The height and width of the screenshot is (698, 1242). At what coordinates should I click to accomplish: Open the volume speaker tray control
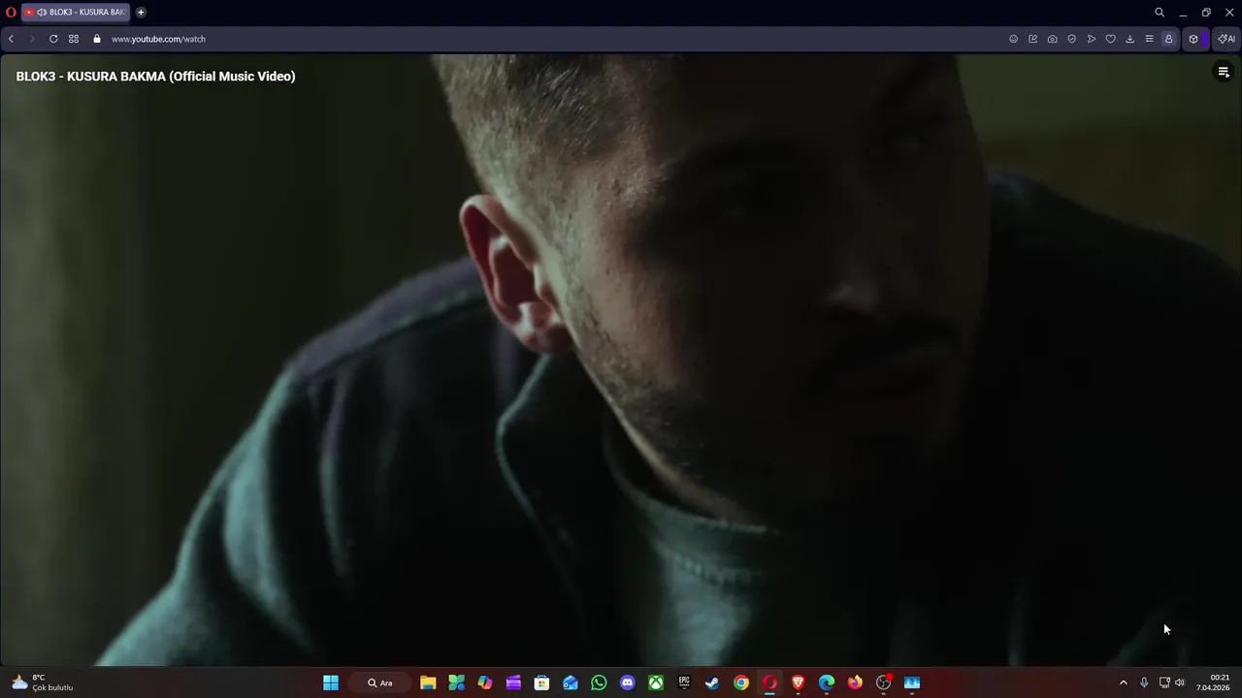[1180, 682]
